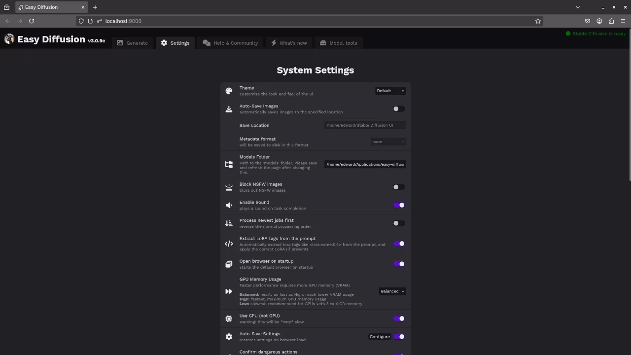The height and width of the screenshot is (355, 631).
Task: Open the What's new tab
Action: pyautogui.click(x=289, y=43)
